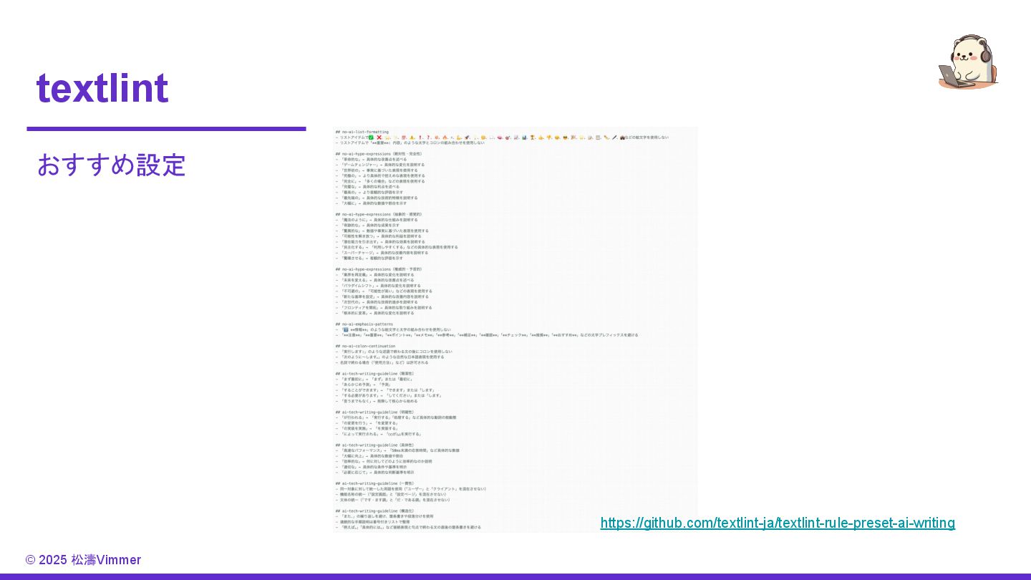
Task: Click the hamster-with-headphones mascot image
Action: 968,62
